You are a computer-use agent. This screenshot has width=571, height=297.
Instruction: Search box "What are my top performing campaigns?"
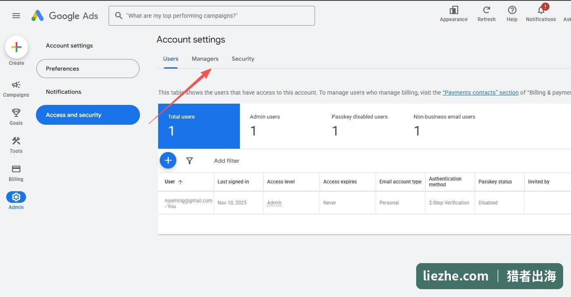coord(212,16)
